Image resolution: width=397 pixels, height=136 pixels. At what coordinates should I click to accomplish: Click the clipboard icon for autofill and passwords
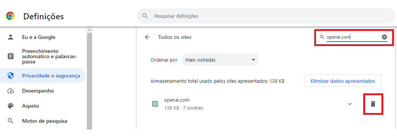click(10, 56)
